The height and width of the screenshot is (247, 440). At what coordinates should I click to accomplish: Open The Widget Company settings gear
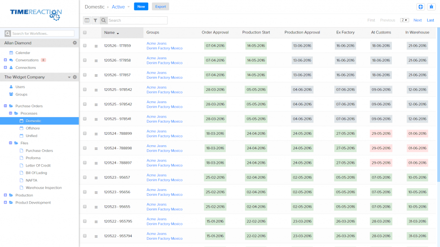(x=75, y=77)
